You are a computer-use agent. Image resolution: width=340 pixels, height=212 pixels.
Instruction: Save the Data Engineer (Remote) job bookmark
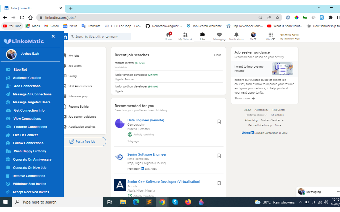pyautogui.click(x=219, y=122)
